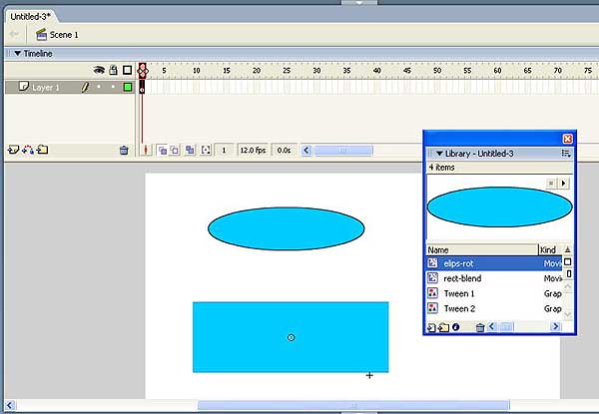Delete layer using timeline trash icon

tap(124, 150)
